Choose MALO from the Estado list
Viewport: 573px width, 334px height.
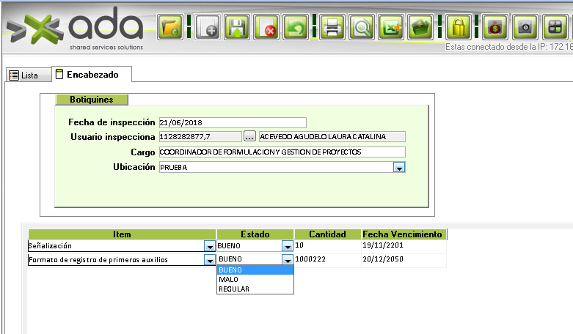pos(228,279)
